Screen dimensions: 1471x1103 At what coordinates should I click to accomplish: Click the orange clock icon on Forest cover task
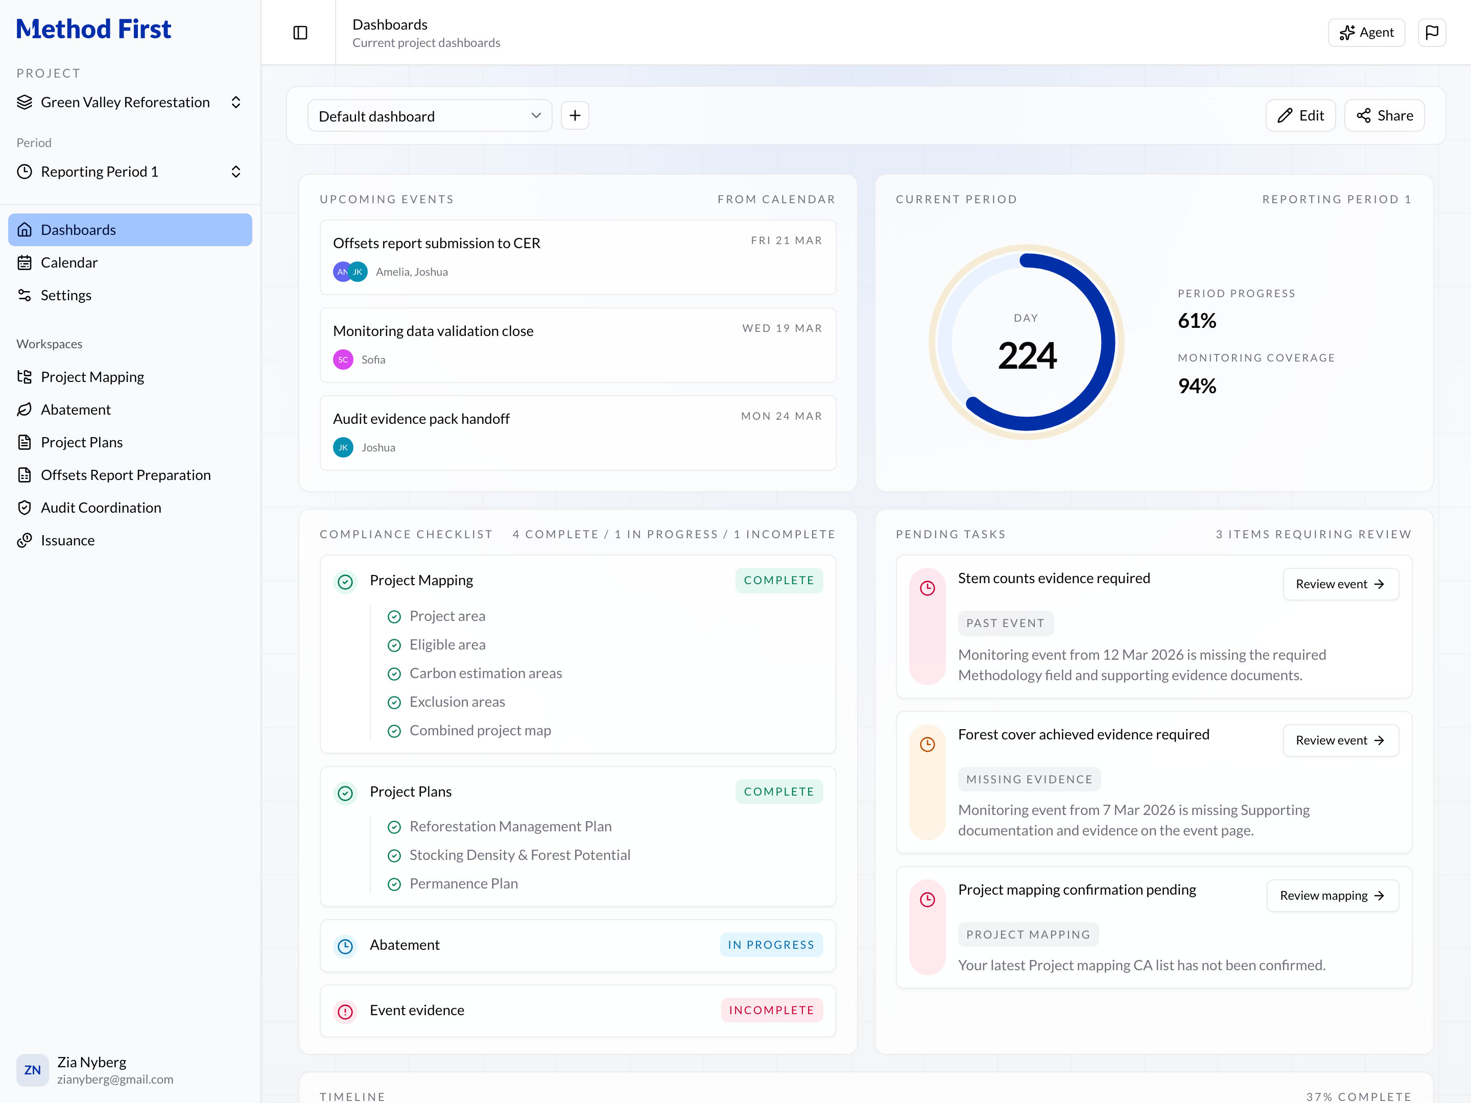click(x=927, y=745)
